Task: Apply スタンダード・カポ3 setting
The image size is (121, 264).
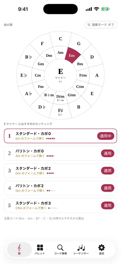Action: point(108,205)
